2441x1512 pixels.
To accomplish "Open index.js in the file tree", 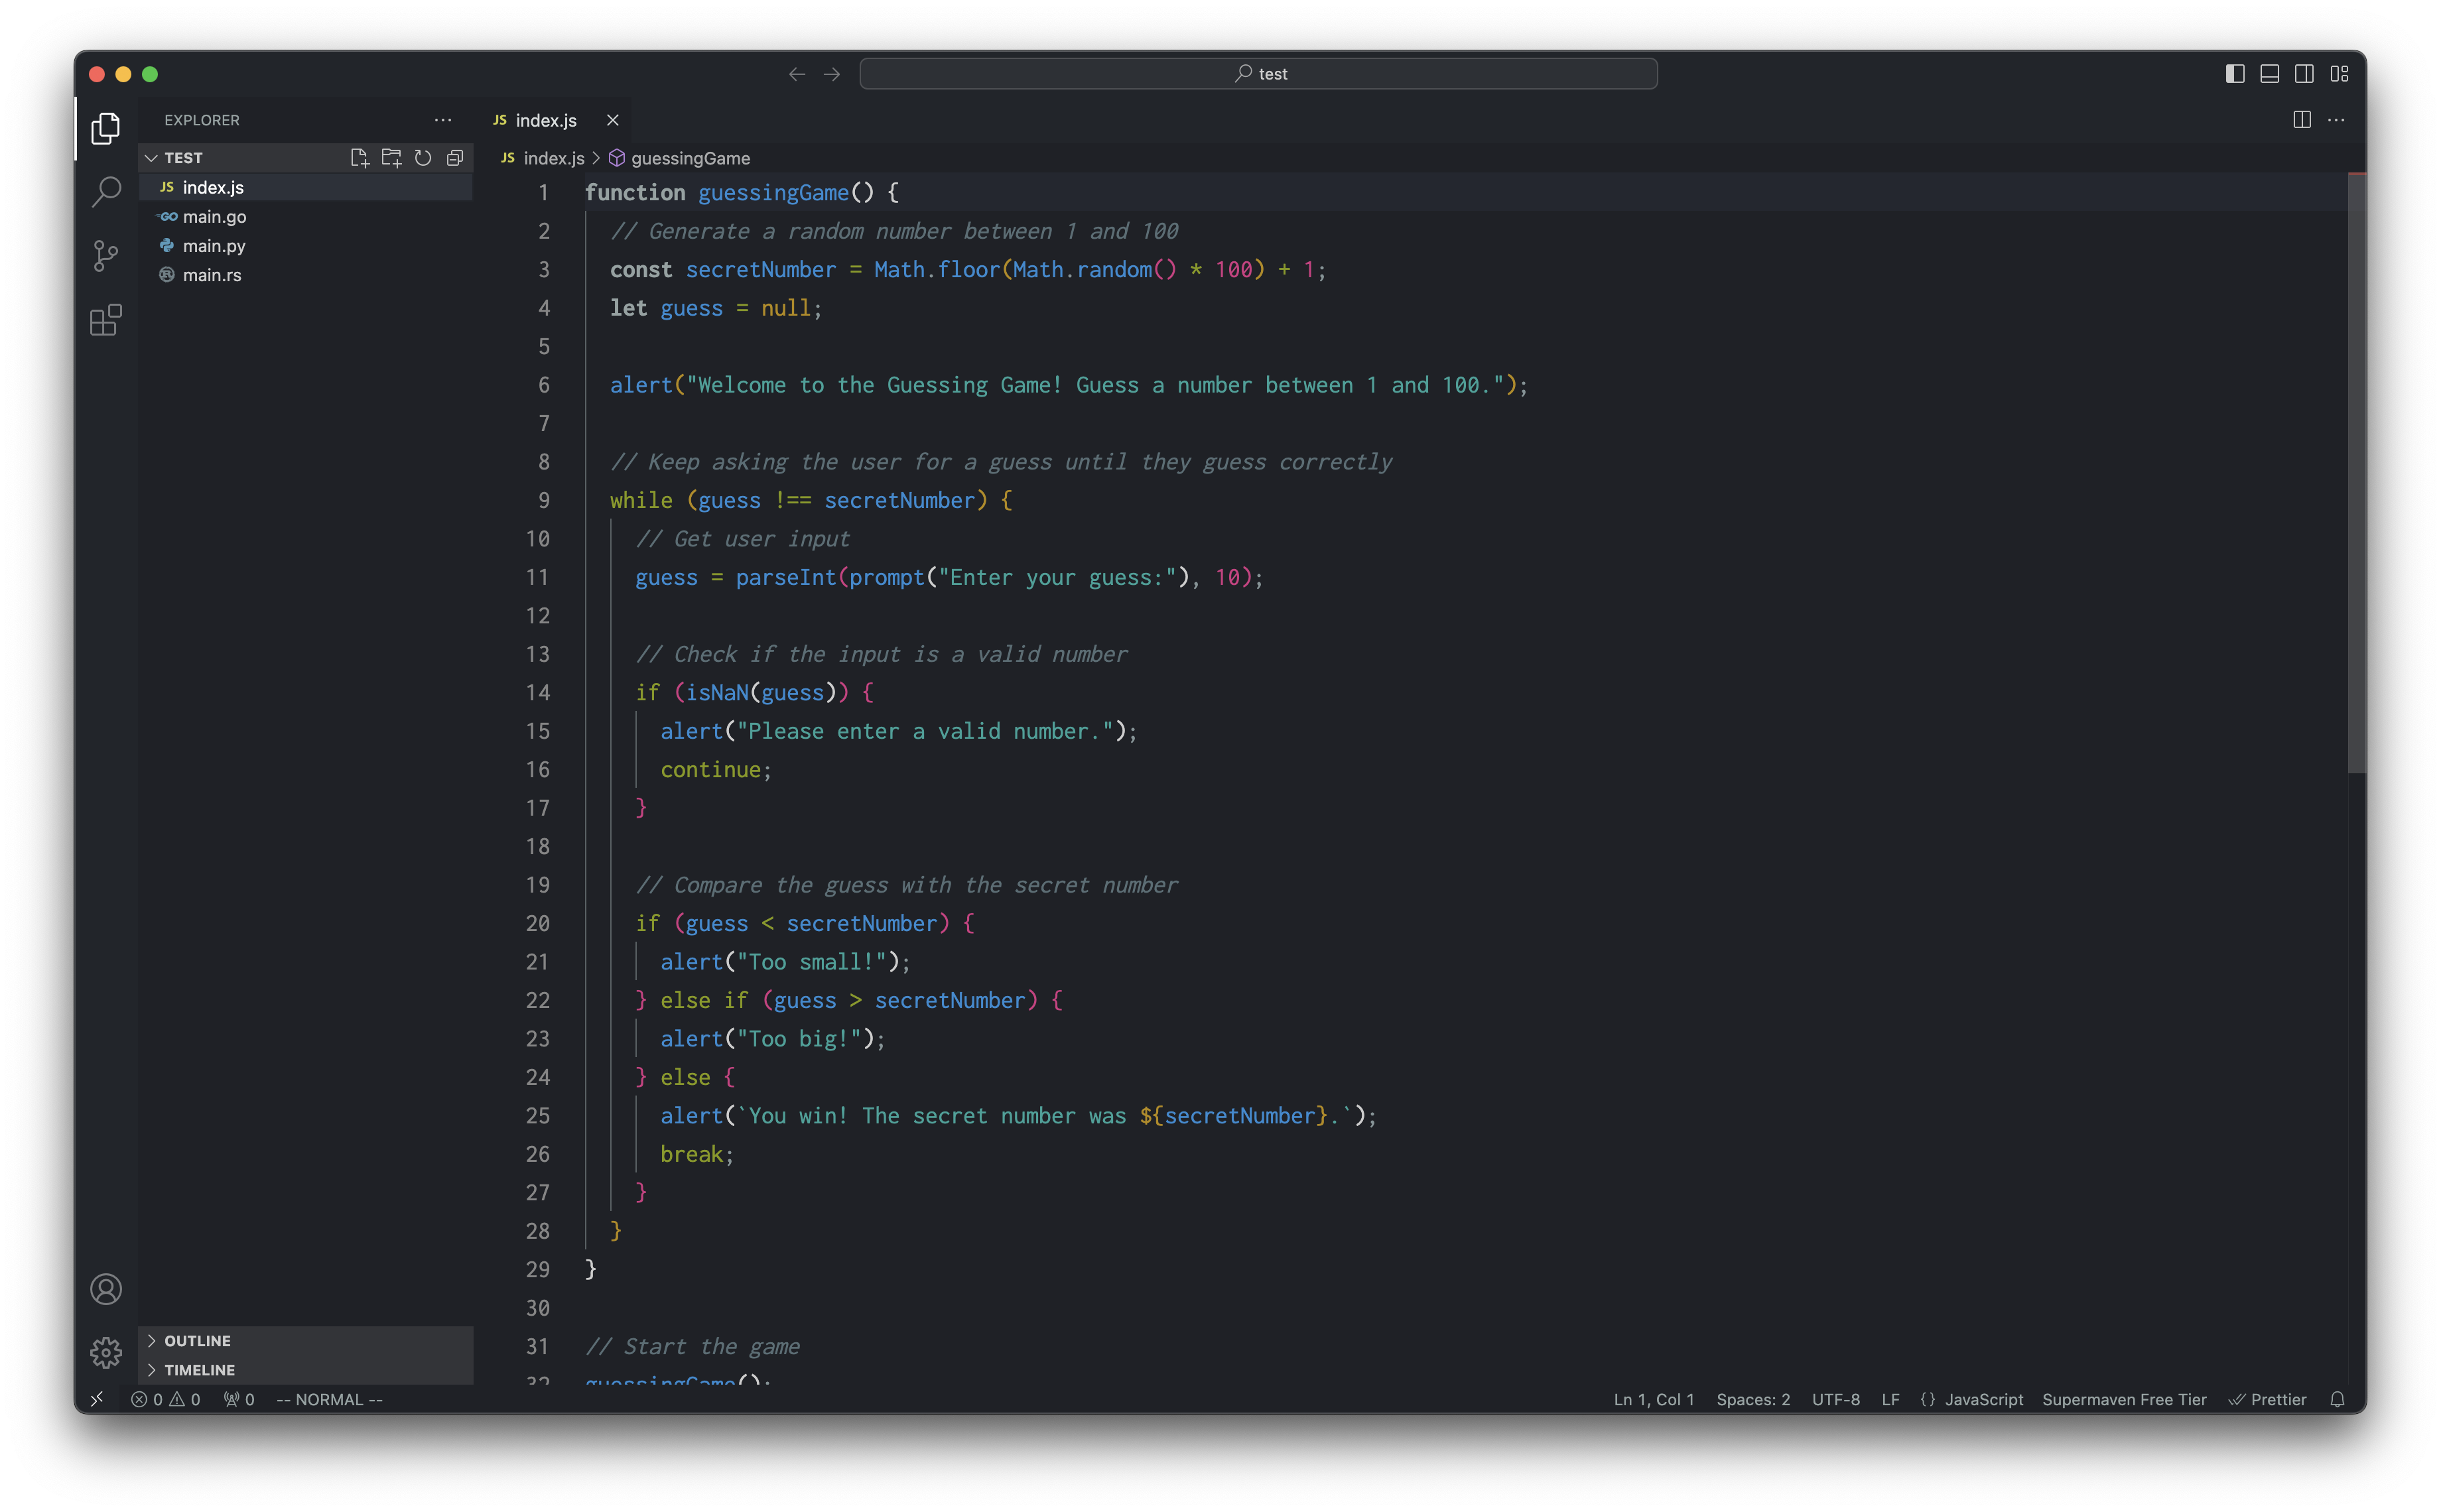I will [x=306, y=187].
